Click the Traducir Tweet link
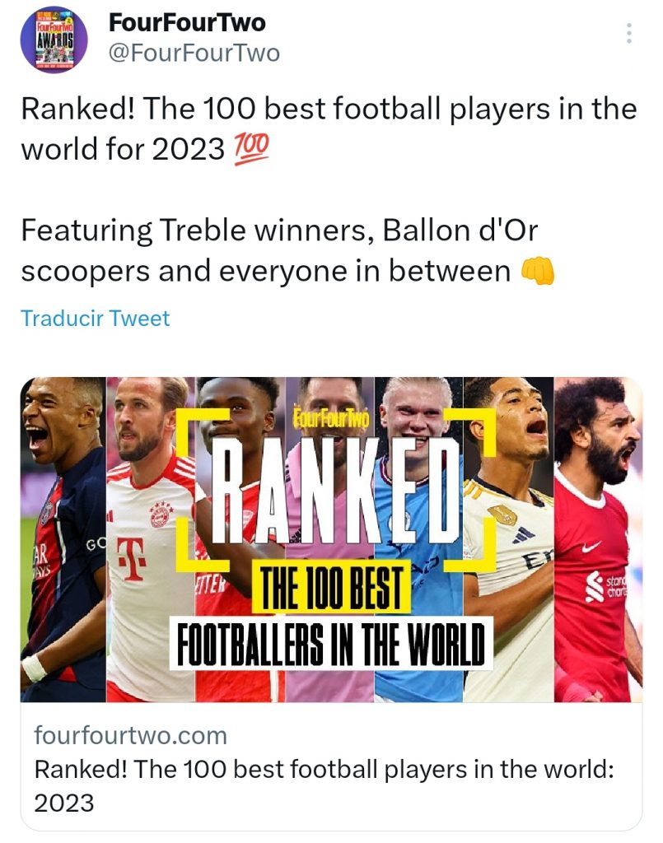Viewport: 663px width, 843px height. pyautogui.click(x=95, y=318)
